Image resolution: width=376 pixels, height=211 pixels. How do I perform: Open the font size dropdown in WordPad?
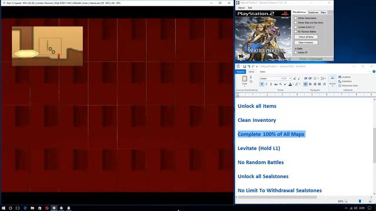click(x=290, y=79)
